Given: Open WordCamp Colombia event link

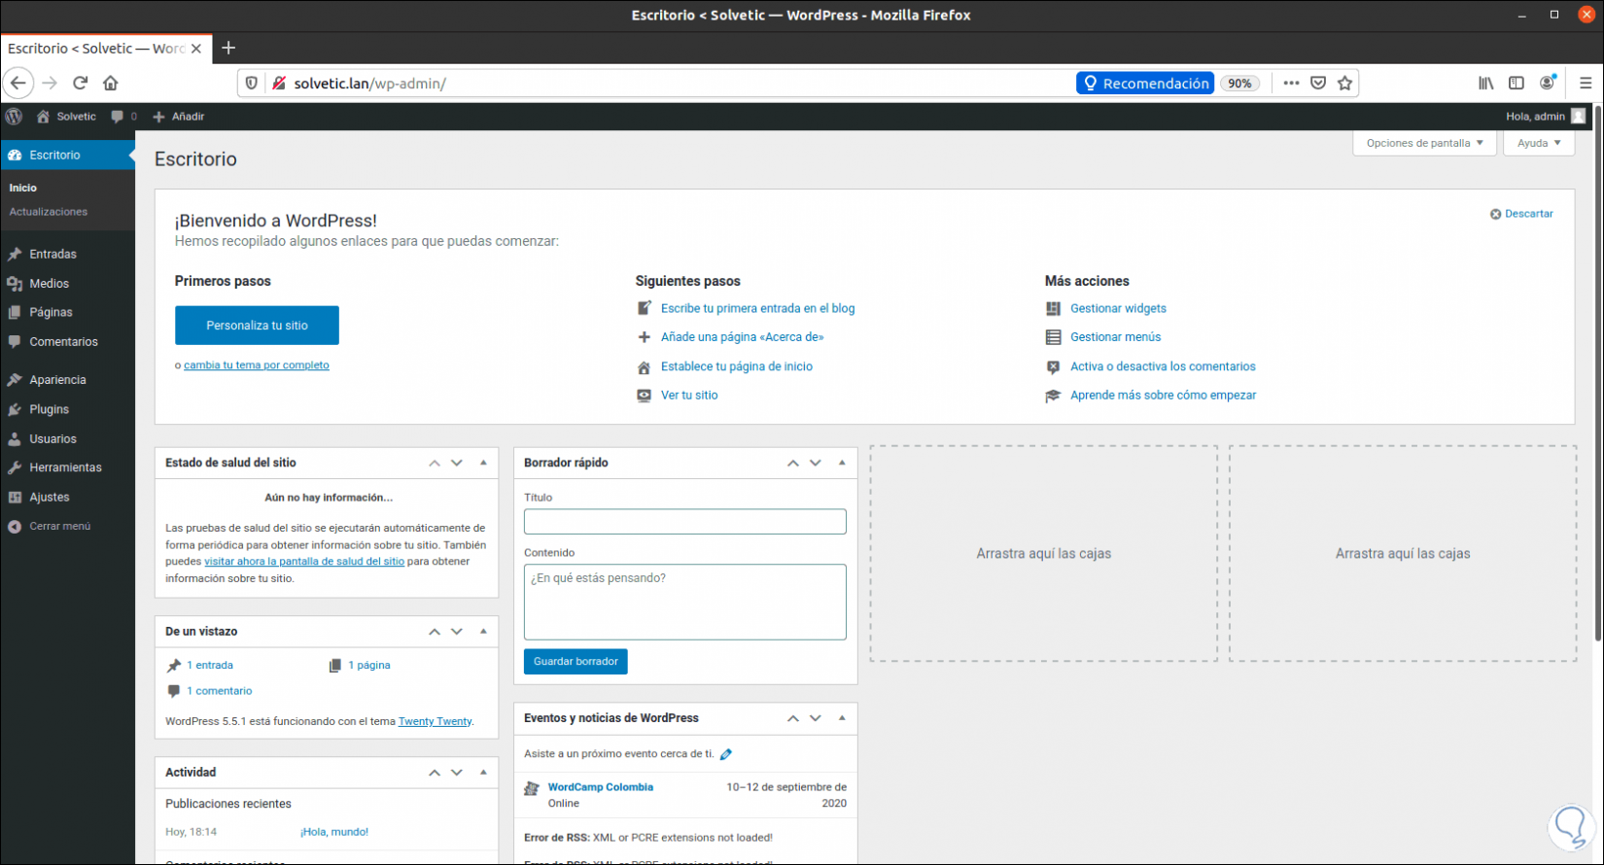Looking at the screenshot, I should pos(601,787).
